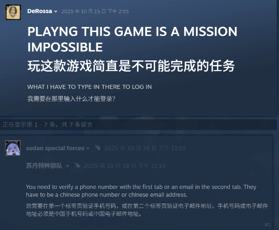Image resolution: width=279 pixels, height=230 pixels.
Task: Open the #1 permalink of the reply
Action: [267, 224]
